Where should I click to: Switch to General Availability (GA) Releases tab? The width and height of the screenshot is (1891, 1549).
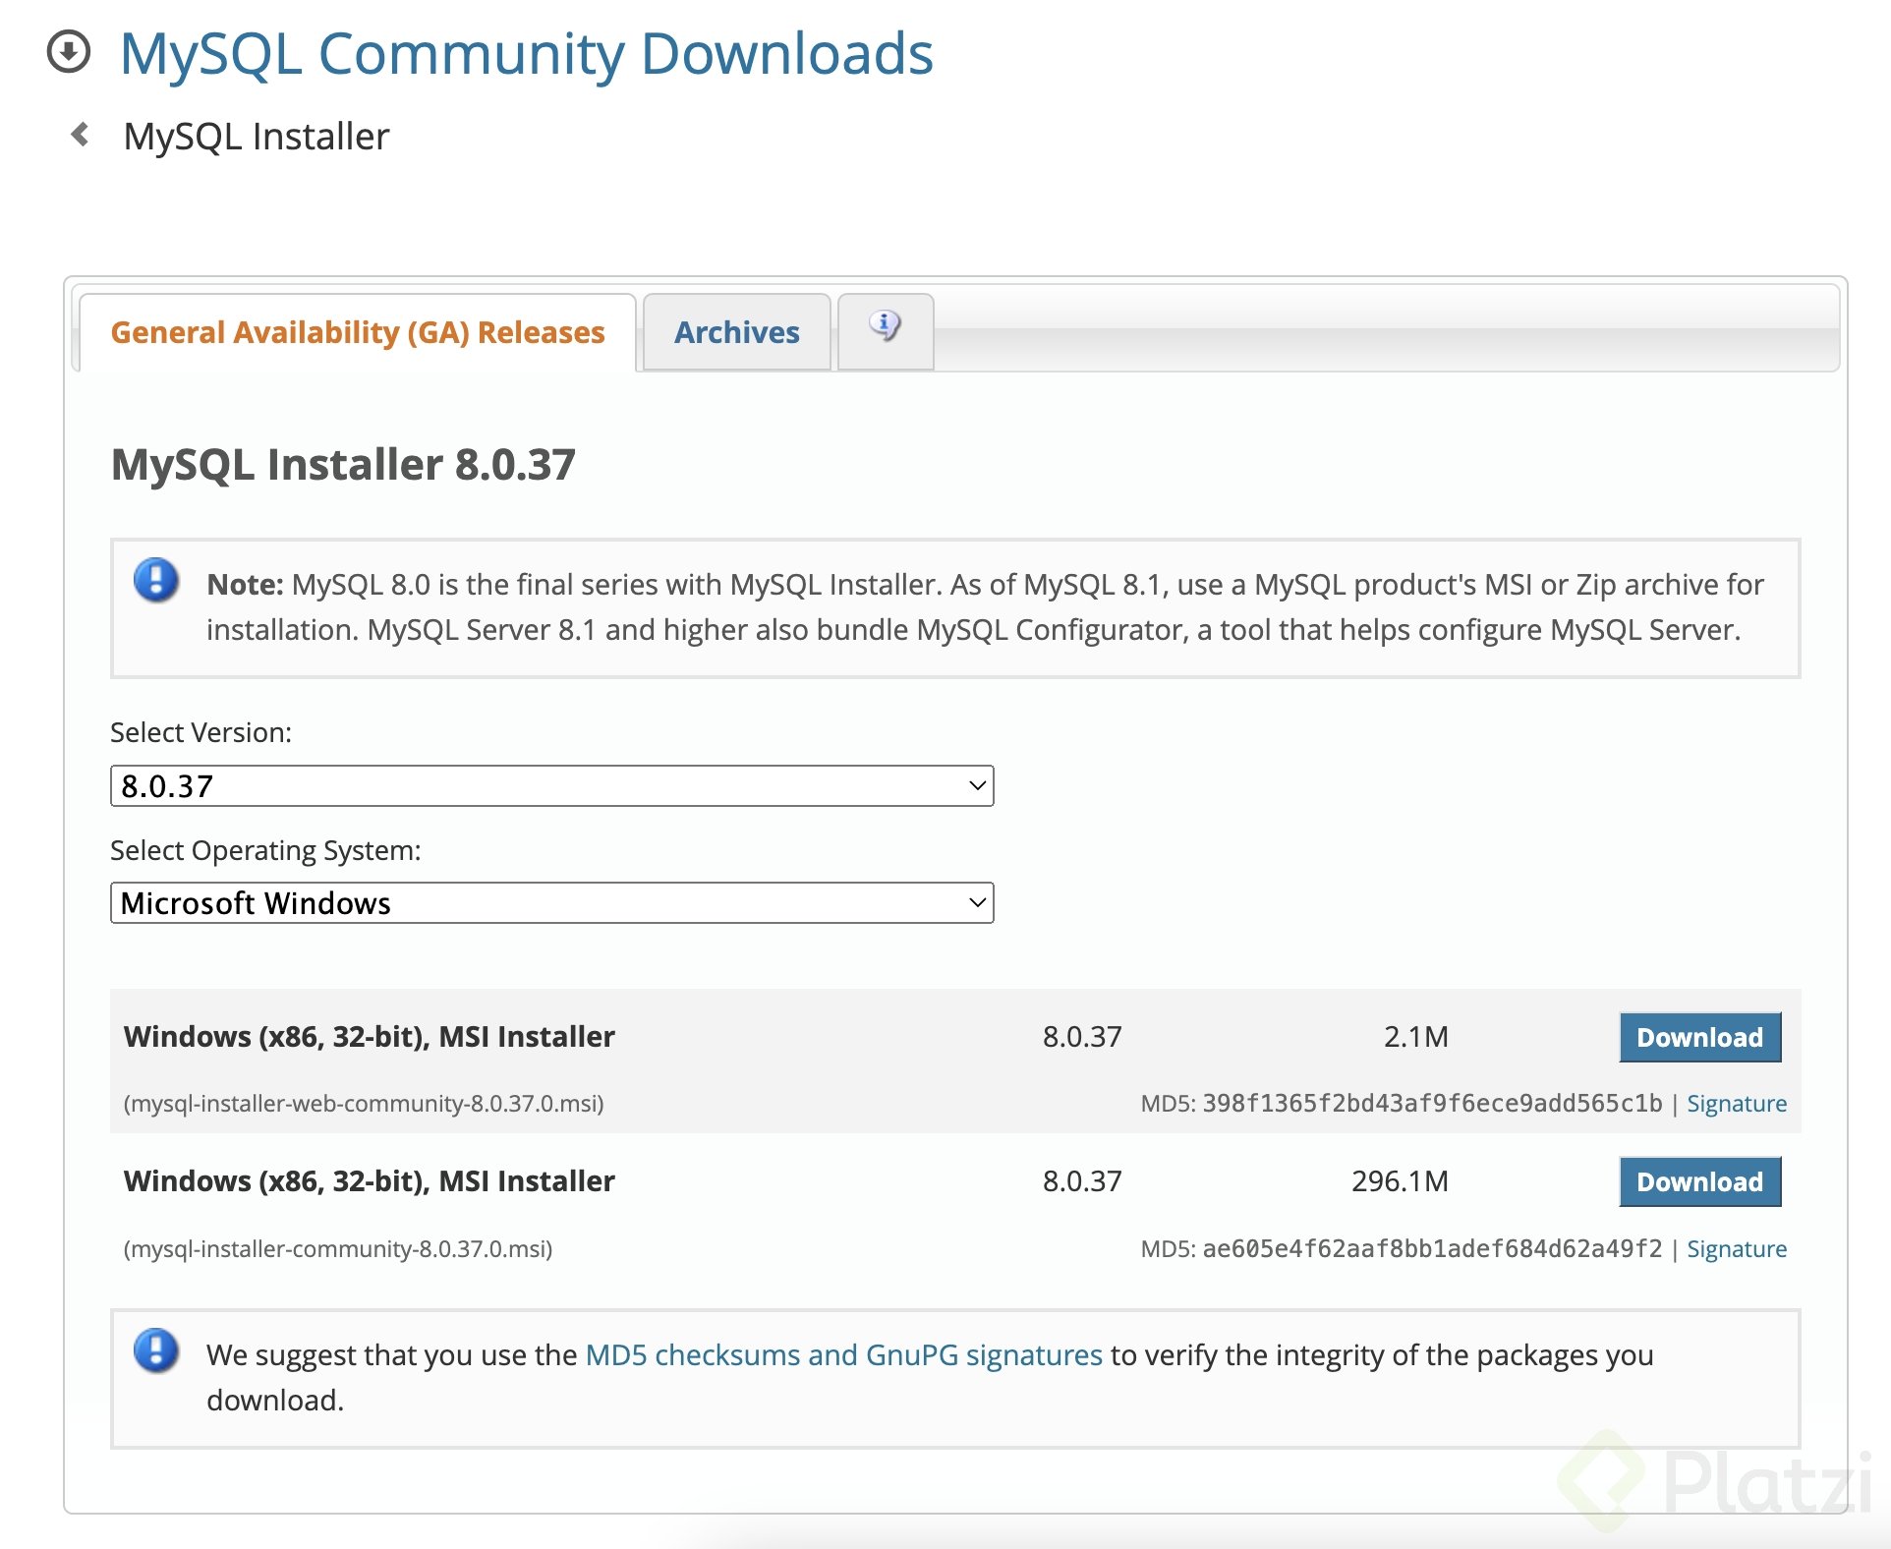tap(358, 332)
